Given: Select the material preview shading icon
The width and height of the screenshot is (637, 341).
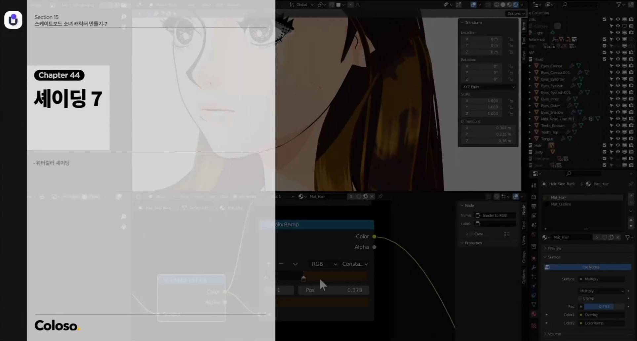Looking at the screenshot, I should 509,5.
